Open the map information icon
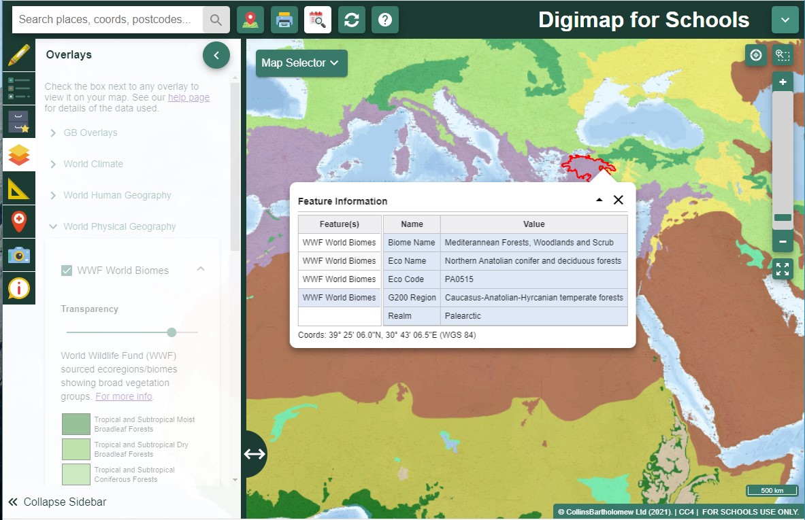Image resolution: width=805 pixels, height=520 pixels. (x=18, y=288)
